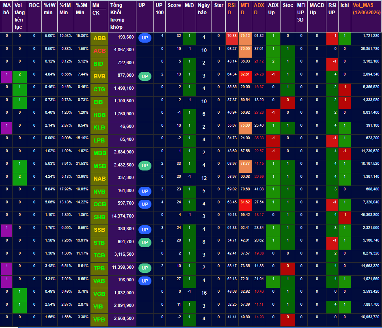The width and height of the screenshot is (382, 328).
Task: Select the TCB stock ticker
Action: (99, 255)
